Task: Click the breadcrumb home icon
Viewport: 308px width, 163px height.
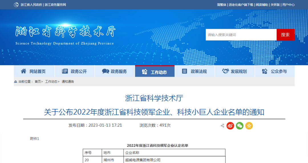Action: 15,81
